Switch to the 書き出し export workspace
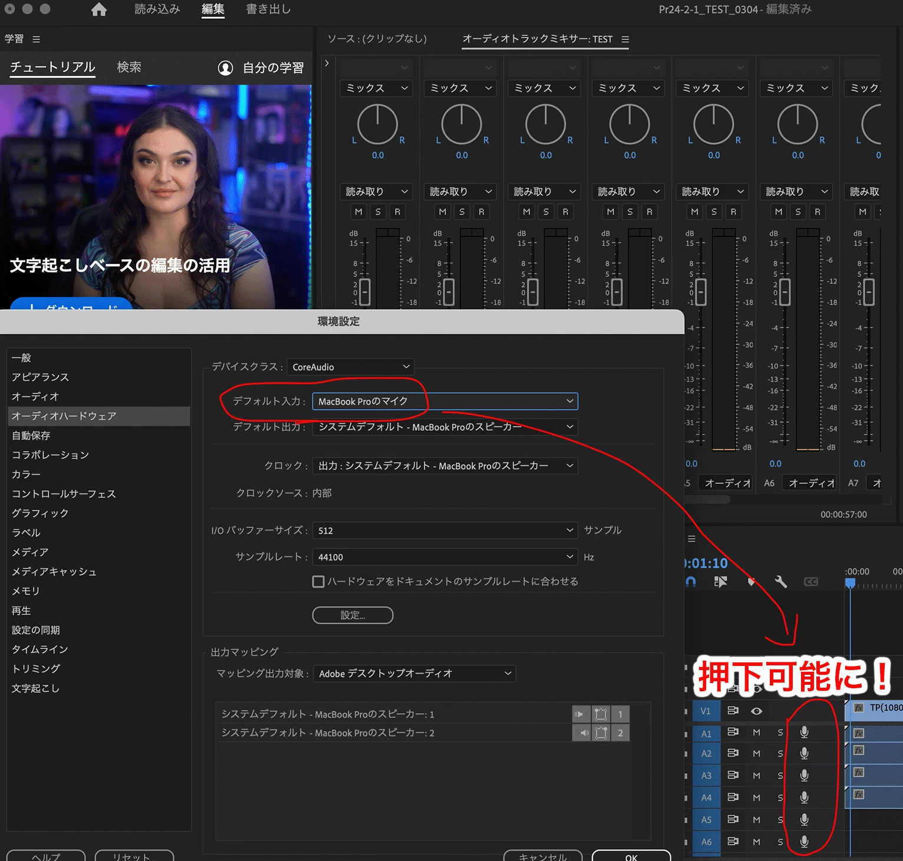The height and width of the screenshot is (861, 903). (x=268, y=9)
